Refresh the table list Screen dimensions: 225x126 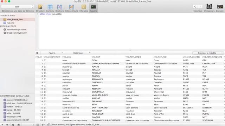pyautogui.click(x=13, y=125)
